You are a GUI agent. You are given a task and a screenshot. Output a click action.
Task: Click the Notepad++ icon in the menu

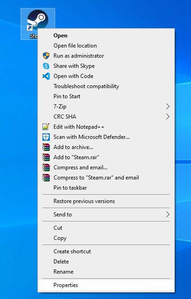tap(46, 127)
